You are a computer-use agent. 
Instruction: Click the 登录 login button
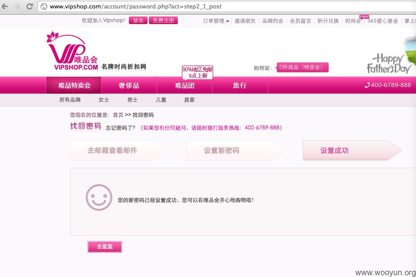pyautogui.click(x=138, y=21)
